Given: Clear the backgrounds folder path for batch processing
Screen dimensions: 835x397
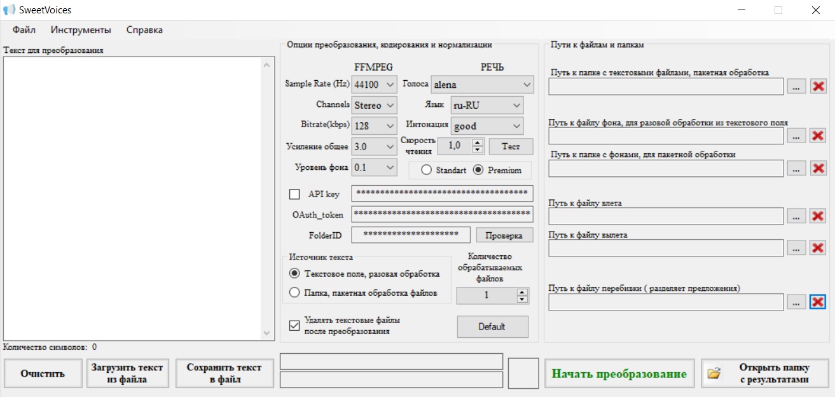Looking at the screenshot, I should (x=818, y=168).
